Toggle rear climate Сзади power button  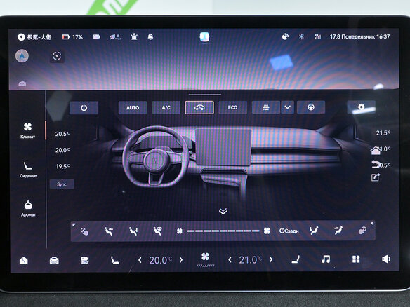click(x=289, y=231)
